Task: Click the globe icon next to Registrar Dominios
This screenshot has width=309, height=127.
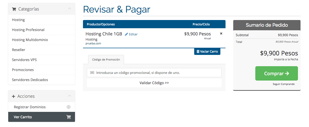Action: 69,107
